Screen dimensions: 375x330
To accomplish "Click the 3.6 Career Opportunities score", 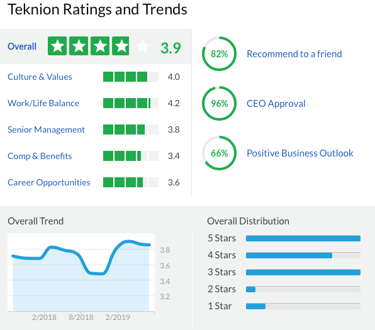I will pyautogui.click(x=174, y=182).
